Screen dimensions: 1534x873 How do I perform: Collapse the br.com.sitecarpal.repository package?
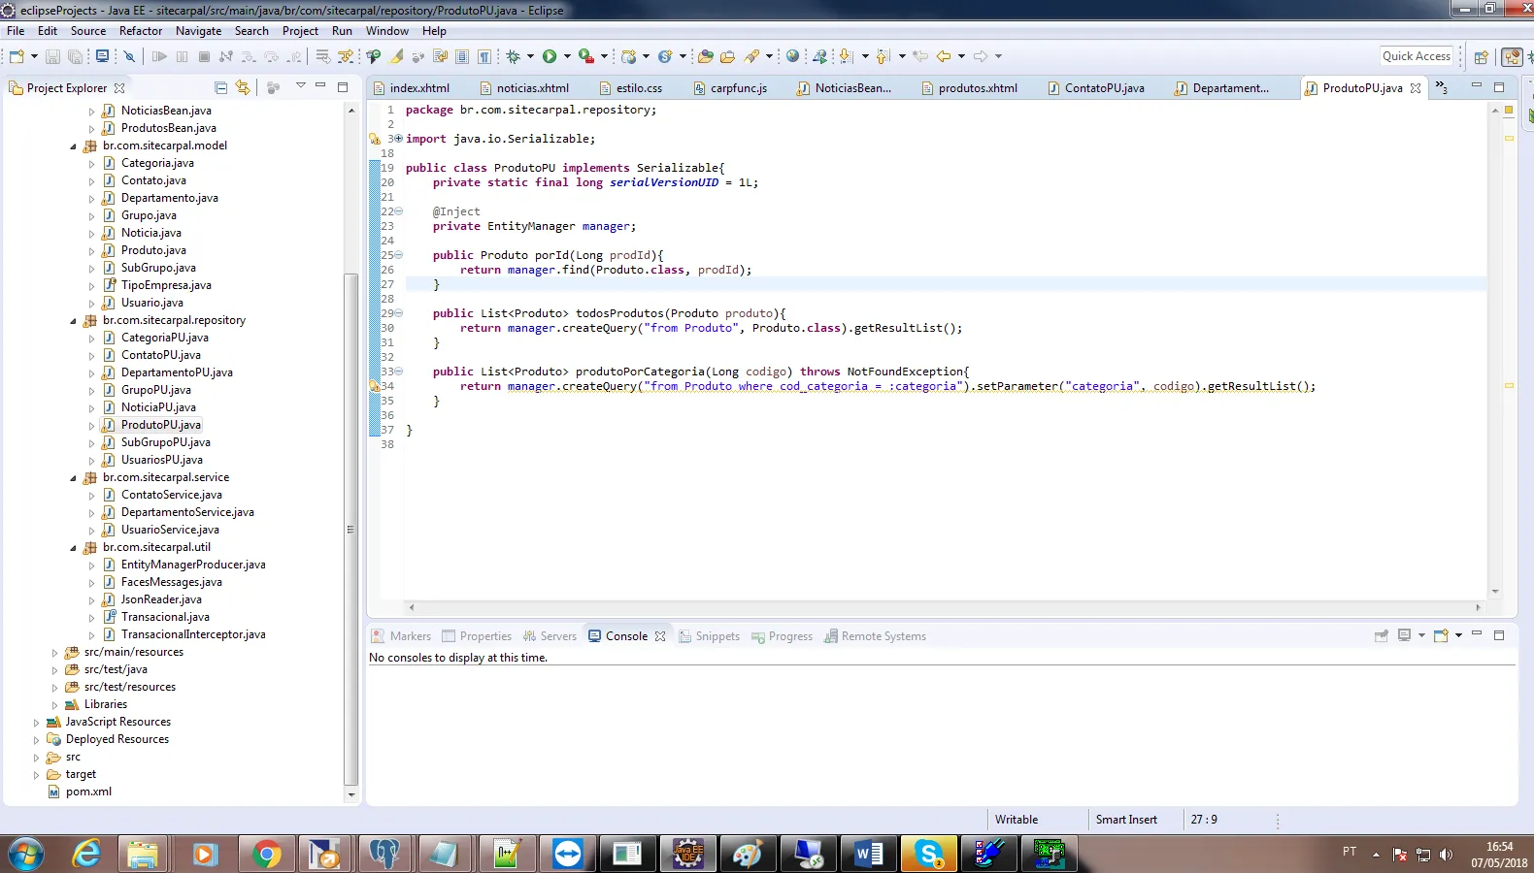(73, 321)
